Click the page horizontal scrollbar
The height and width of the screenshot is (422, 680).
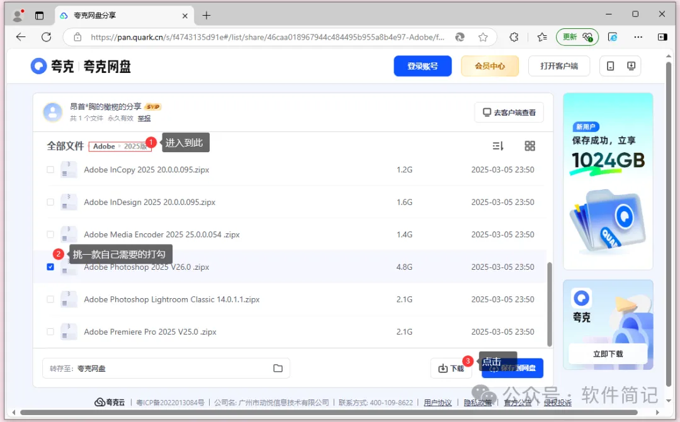pyautogui.click(x=328, y=413)
